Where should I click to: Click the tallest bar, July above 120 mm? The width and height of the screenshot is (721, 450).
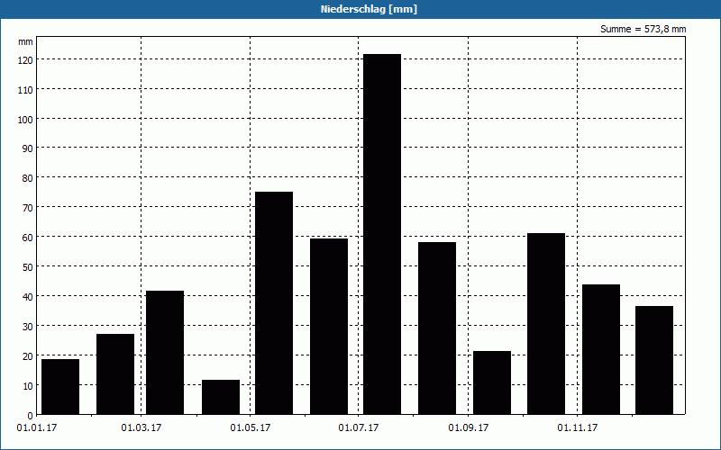(x=382, y=234)
